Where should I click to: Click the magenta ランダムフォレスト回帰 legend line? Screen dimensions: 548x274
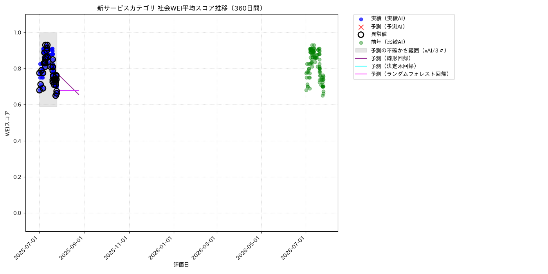tap(361, 74)
